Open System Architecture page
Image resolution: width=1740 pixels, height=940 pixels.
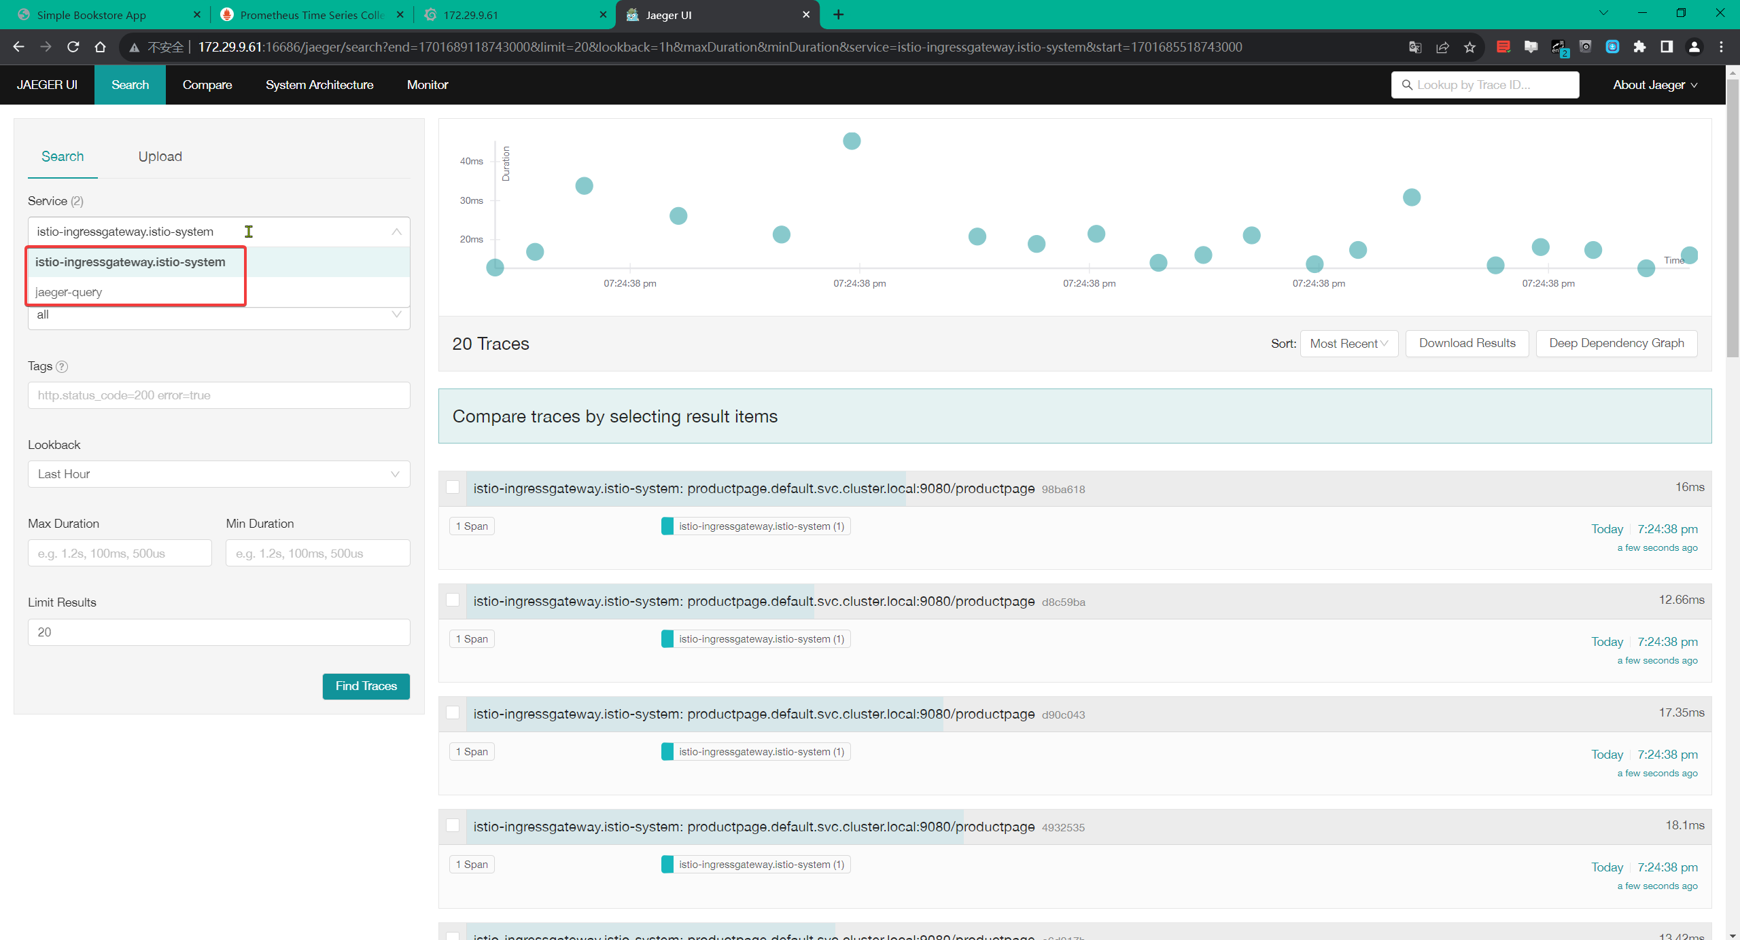coord(319,85)
